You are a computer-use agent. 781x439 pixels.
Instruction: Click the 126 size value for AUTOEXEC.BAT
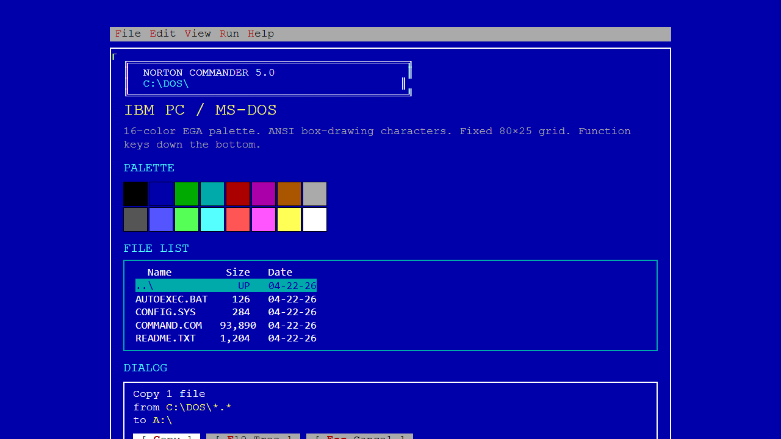(241, 299)
